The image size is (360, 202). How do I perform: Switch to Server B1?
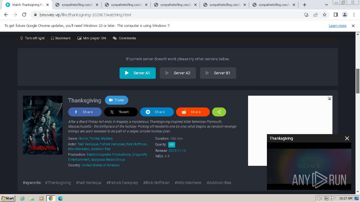pyautogui.click(x=218, y=73)
